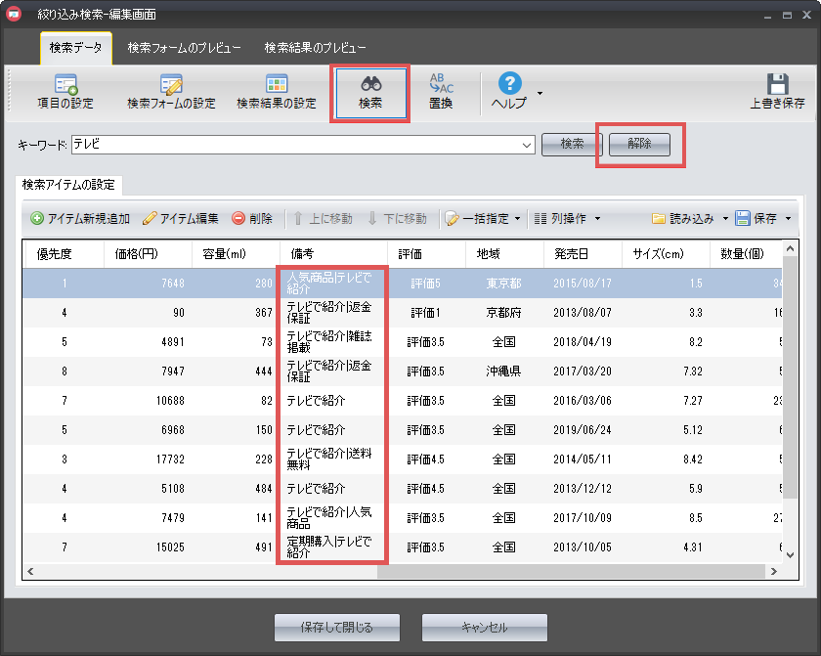
Task: Open 検索結果の設定 toolbar icon
Action: 277,93
